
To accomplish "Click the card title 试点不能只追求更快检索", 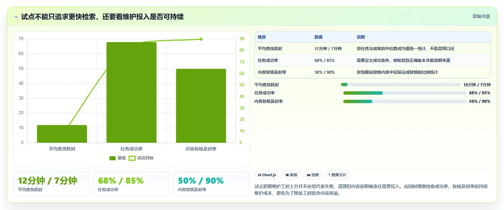I will coord(102,17).
